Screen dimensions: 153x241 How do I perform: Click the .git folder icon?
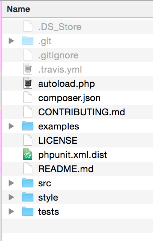28,40
